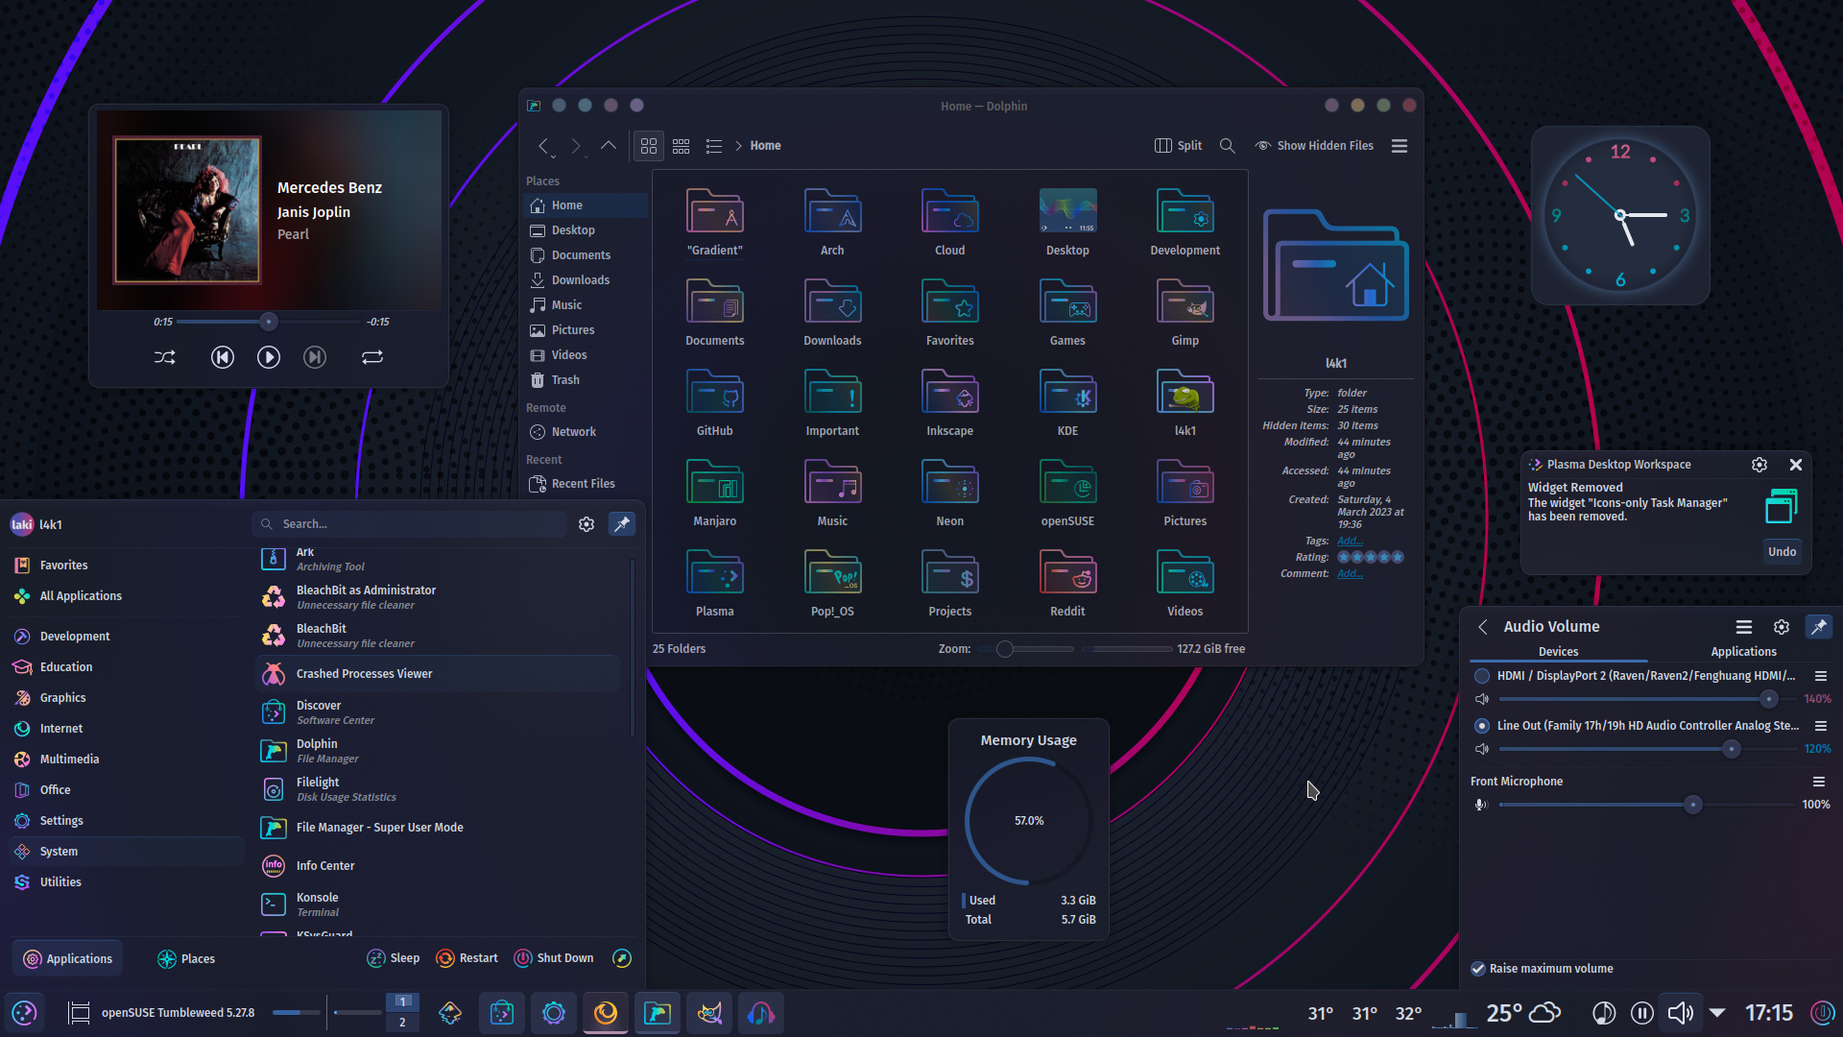Skip to next track in media player
The height and width of the screenshot is (1037, 1843).
click(x=315, y=357)
